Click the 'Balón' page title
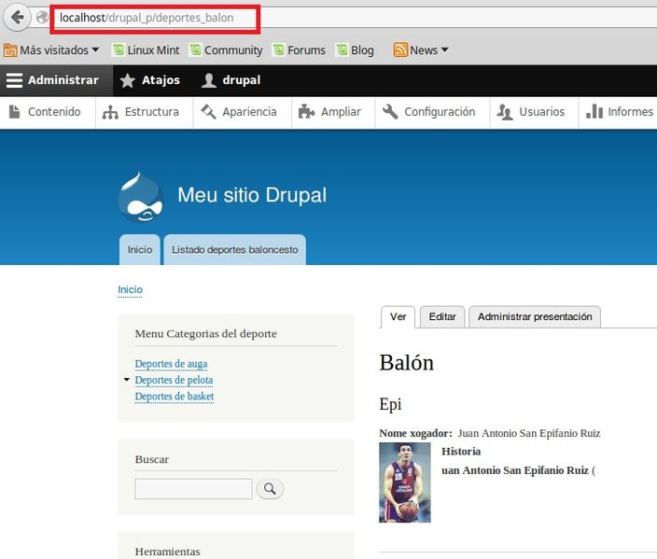This screenshot has width=657, height=559. coord(407,363)
